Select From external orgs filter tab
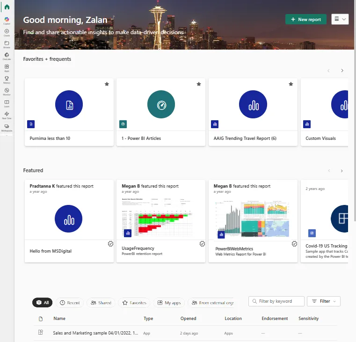The image size is (356, 342). coord(211,303)
